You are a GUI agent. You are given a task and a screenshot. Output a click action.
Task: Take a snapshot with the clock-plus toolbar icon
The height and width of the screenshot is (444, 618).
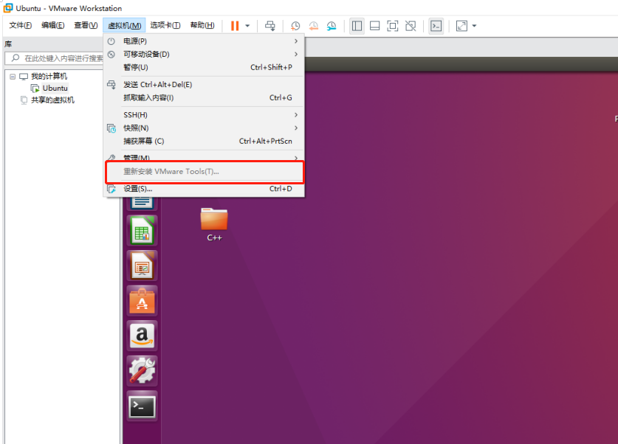295,26
